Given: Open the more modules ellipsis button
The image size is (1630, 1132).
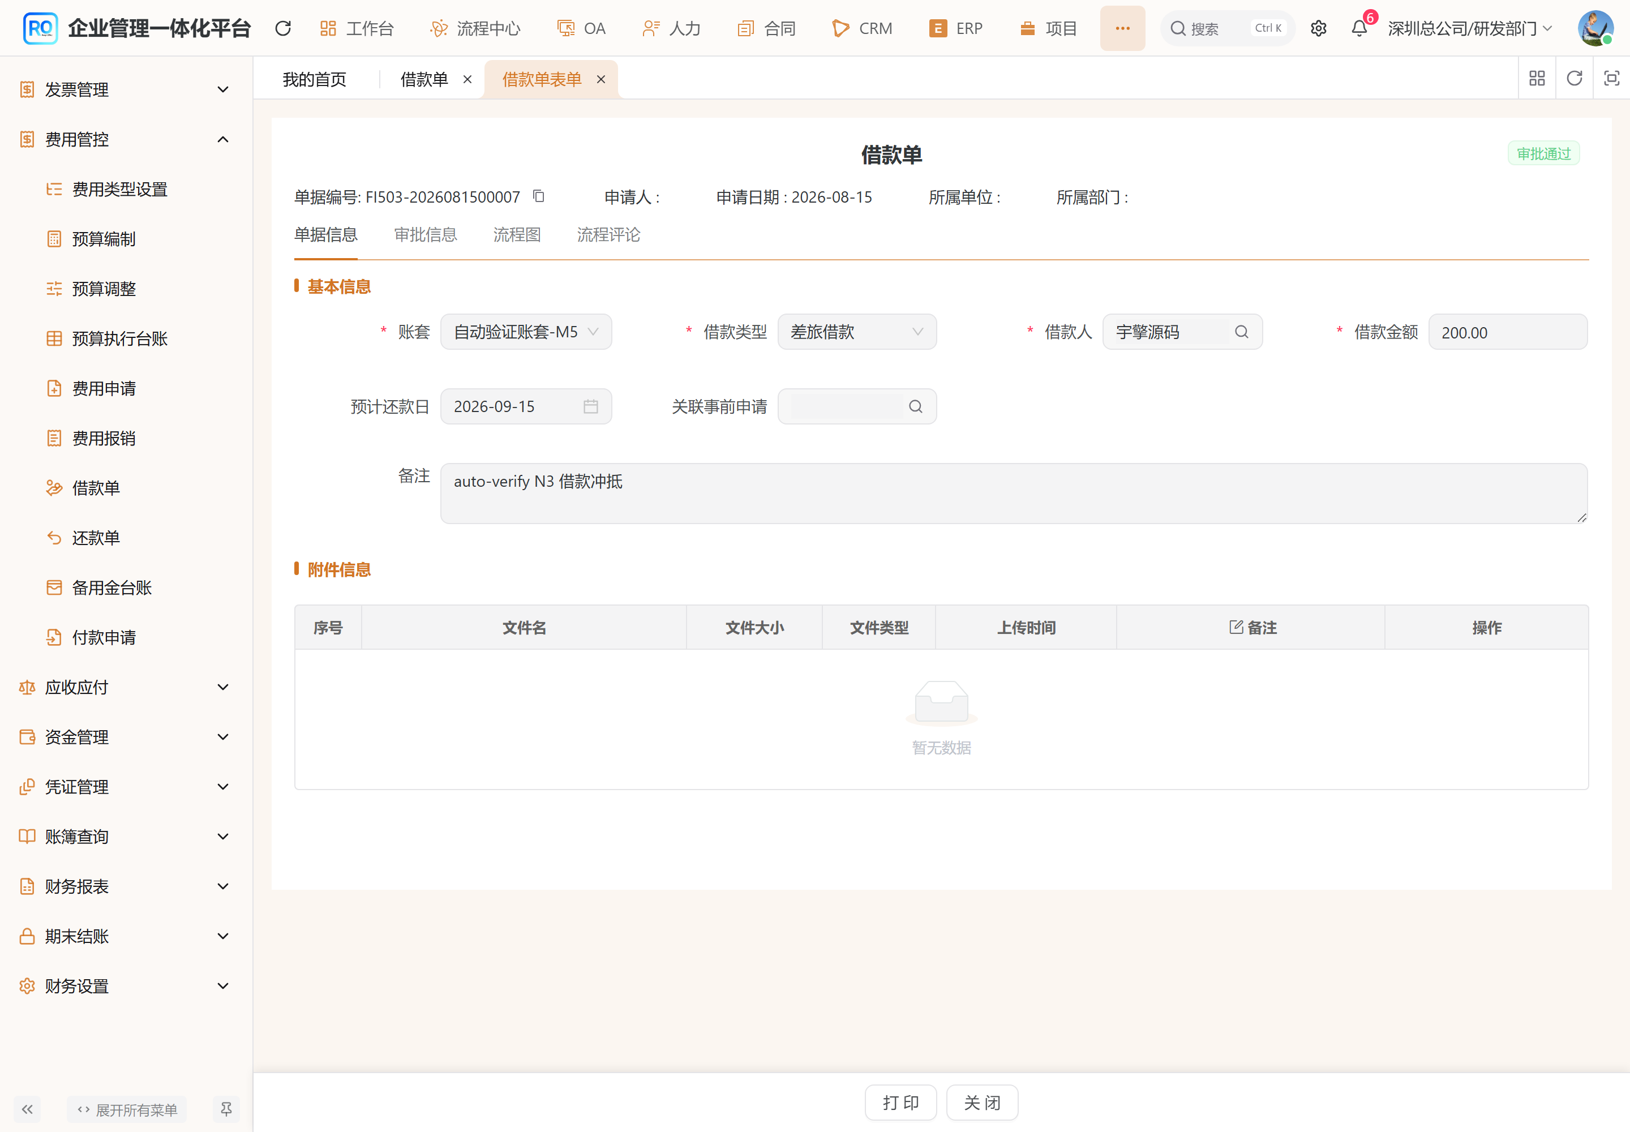Looking at the screenshot, I should [x=1122, y=28].
